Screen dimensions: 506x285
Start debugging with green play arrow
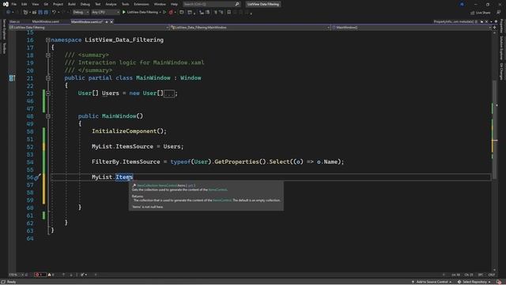[124, 13]
